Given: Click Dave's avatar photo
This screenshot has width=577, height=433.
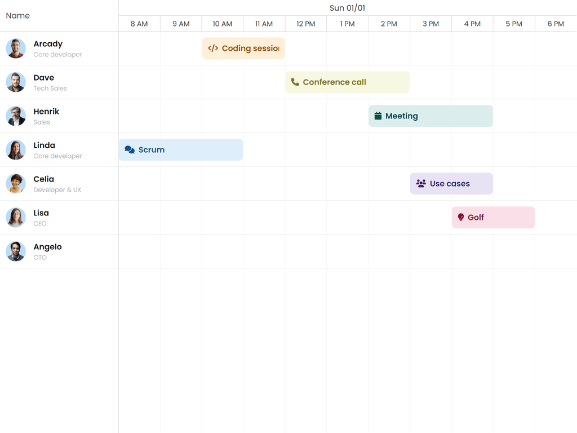Looking at the screenshot, I should tap(16, 82).
